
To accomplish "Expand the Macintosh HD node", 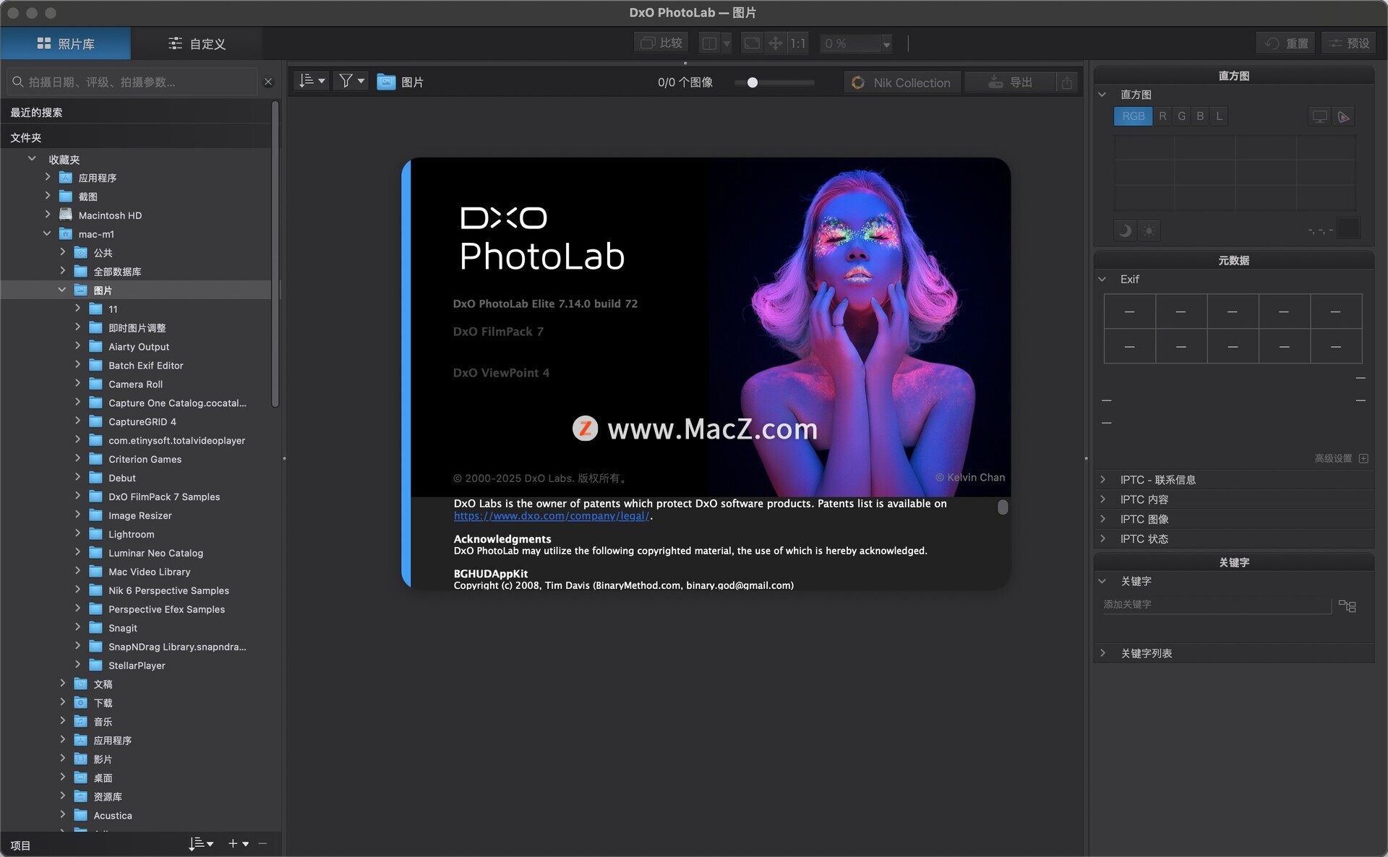I will (x=48, y=215).
